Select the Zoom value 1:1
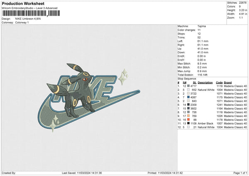Image resolution: width=249 pixels, height=176 pixels. pos(241,17)
